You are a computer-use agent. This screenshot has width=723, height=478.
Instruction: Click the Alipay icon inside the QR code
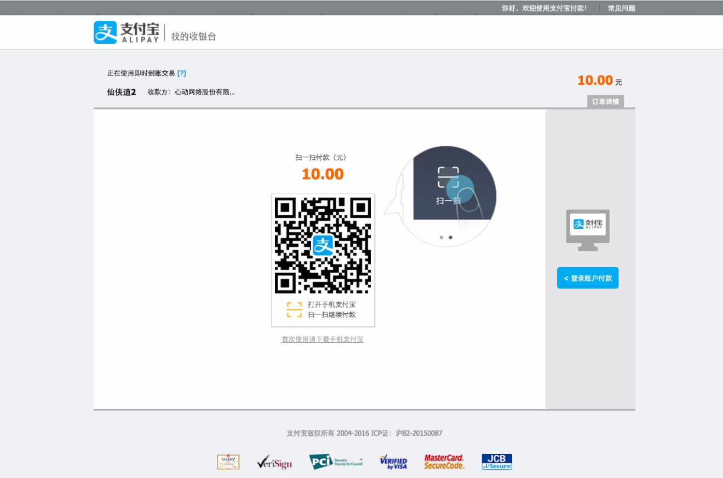[x=323, y=245]
